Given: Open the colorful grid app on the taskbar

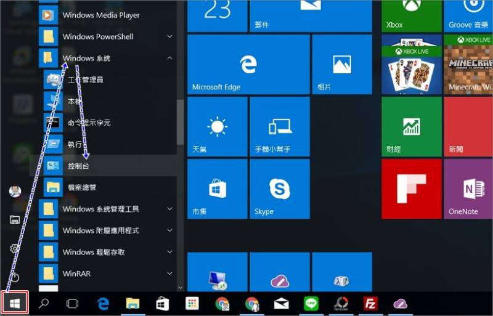Looking at the screenshot, I should 192,304.
